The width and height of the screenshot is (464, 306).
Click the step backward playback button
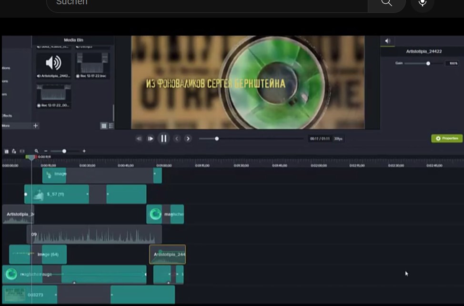coord(139,139)
